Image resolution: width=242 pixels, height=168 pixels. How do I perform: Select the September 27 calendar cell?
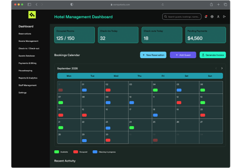pyautogui.click(x=211, y=125)
